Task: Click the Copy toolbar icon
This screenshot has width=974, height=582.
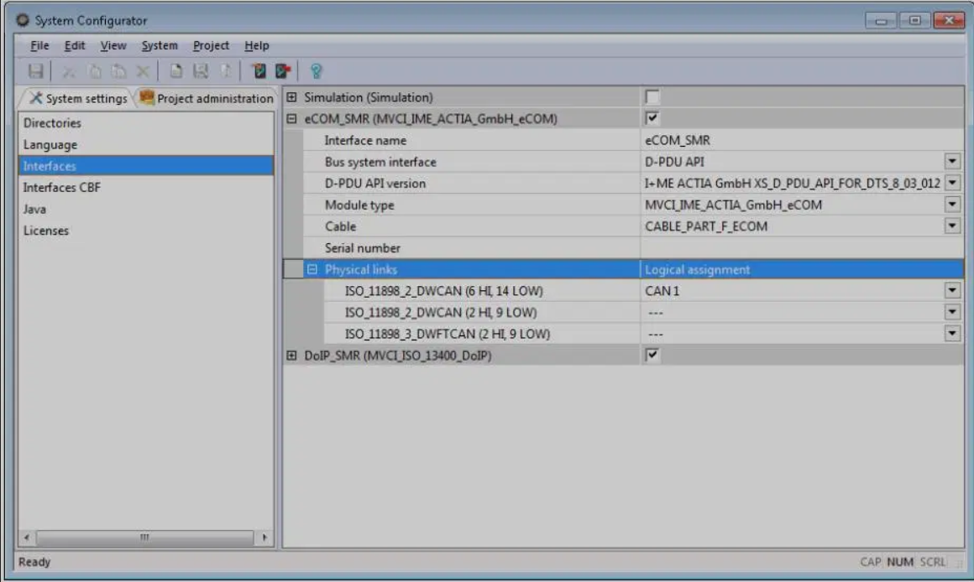Action: click(94, 71)
